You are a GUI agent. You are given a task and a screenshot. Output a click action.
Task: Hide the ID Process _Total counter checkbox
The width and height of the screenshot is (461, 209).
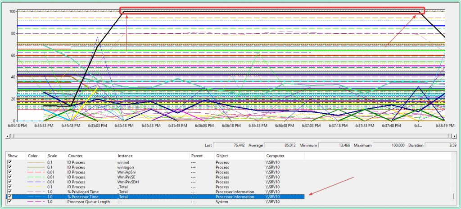tap(9, 187)
